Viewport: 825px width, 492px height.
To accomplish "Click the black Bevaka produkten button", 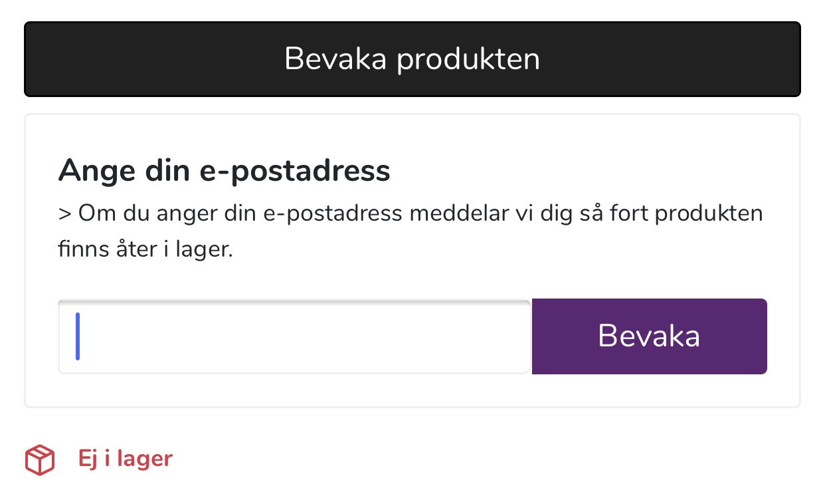I will tap(412, 59).
